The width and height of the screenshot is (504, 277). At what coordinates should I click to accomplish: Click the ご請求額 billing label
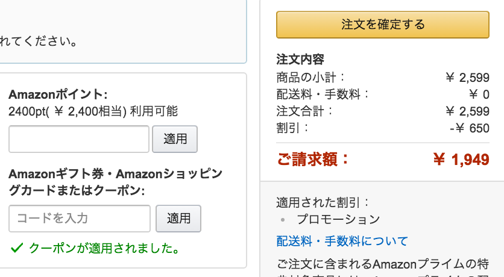(x=312, y=160)
